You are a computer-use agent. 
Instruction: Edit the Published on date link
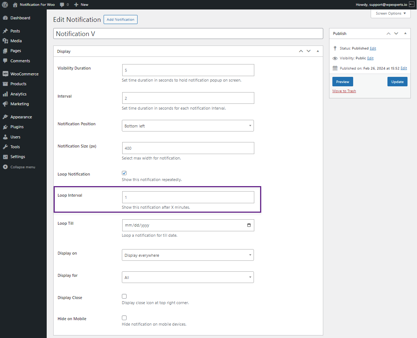404,68
